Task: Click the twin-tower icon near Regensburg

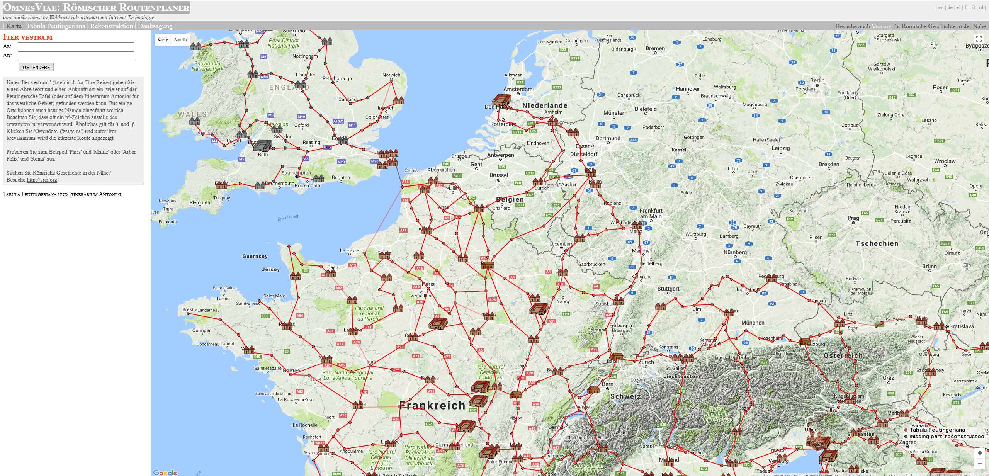Action: 771,277
